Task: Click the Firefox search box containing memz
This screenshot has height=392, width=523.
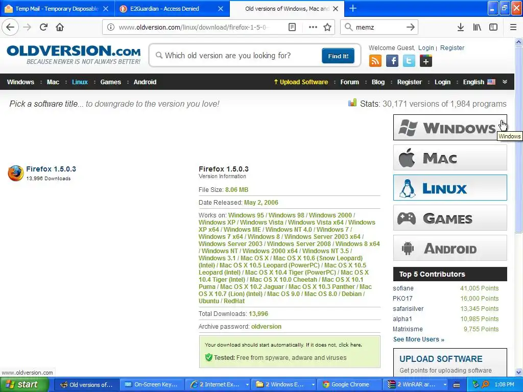Action: point(379,27)
